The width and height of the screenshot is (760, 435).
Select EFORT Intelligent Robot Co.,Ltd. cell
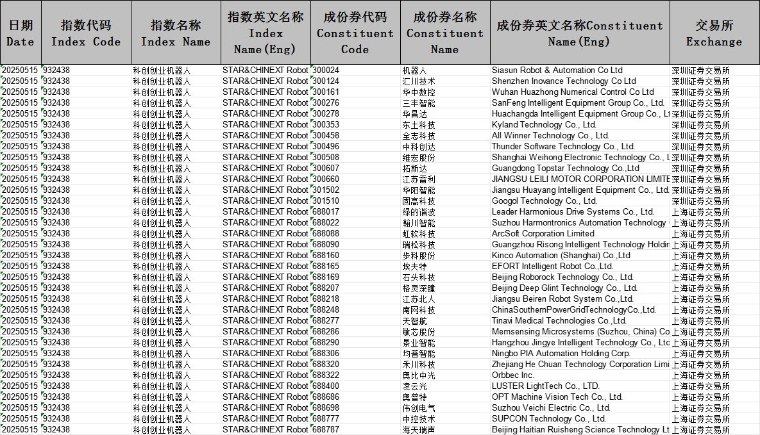pyautogui.click(x=580, y=267)
